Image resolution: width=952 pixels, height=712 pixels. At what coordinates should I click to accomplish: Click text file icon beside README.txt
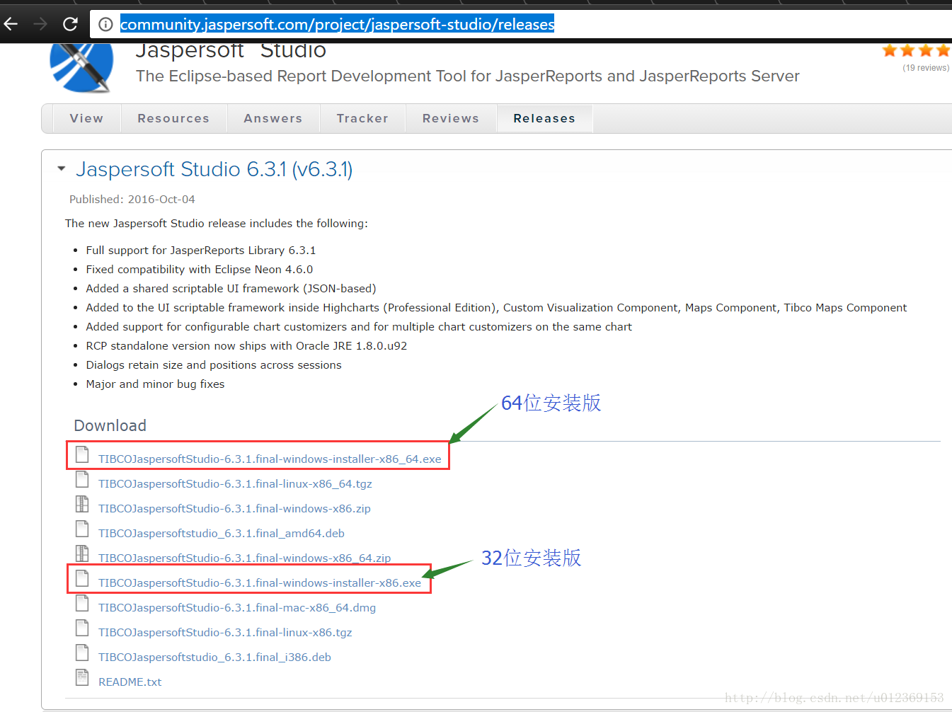coord(82,677)
